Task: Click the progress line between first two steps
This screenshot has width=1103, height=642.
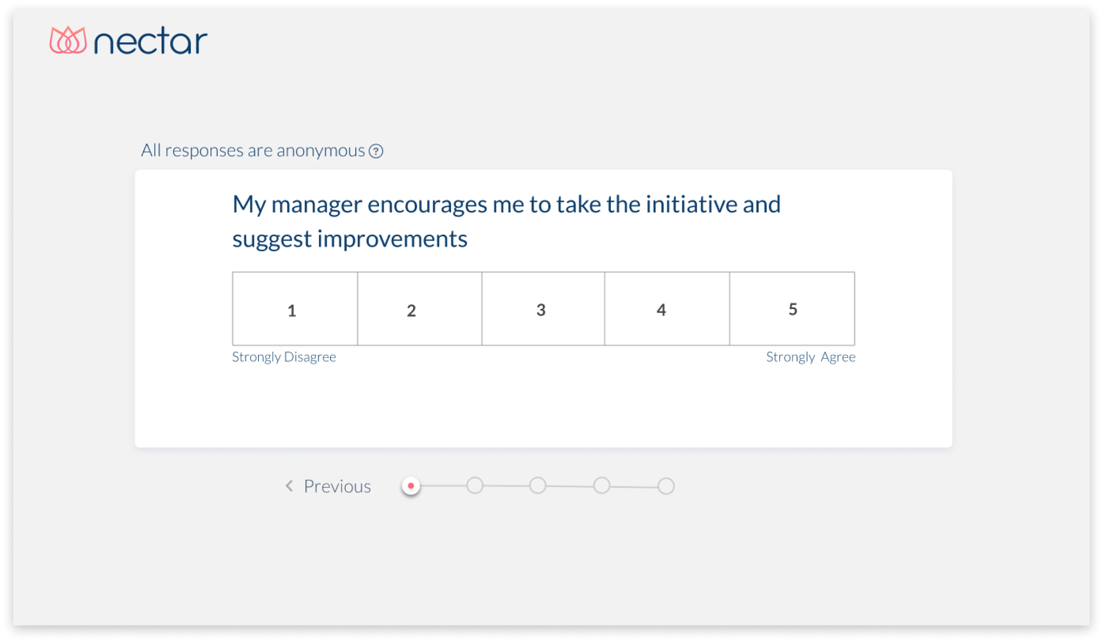Action: point(442,486)
